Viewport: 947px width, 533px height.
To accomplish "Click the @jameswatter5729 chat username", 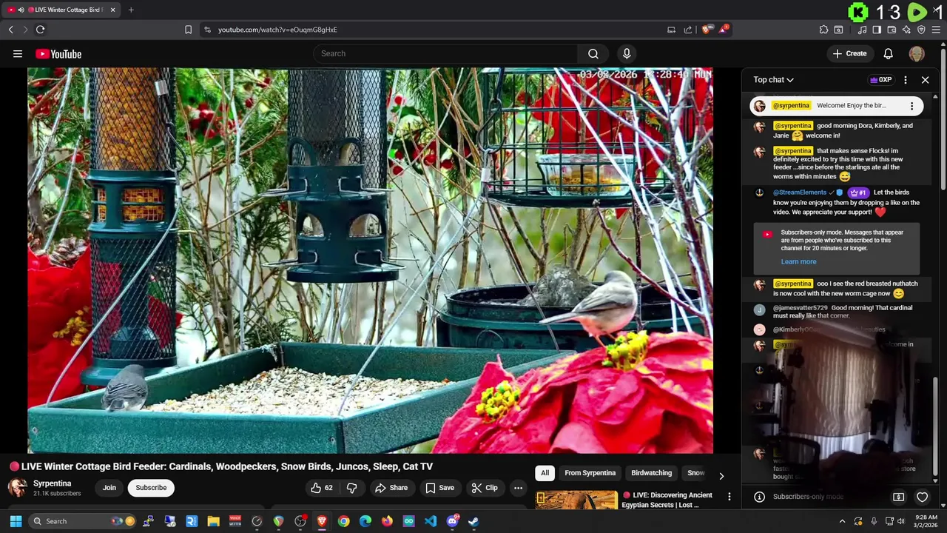I will pos(801,308).
